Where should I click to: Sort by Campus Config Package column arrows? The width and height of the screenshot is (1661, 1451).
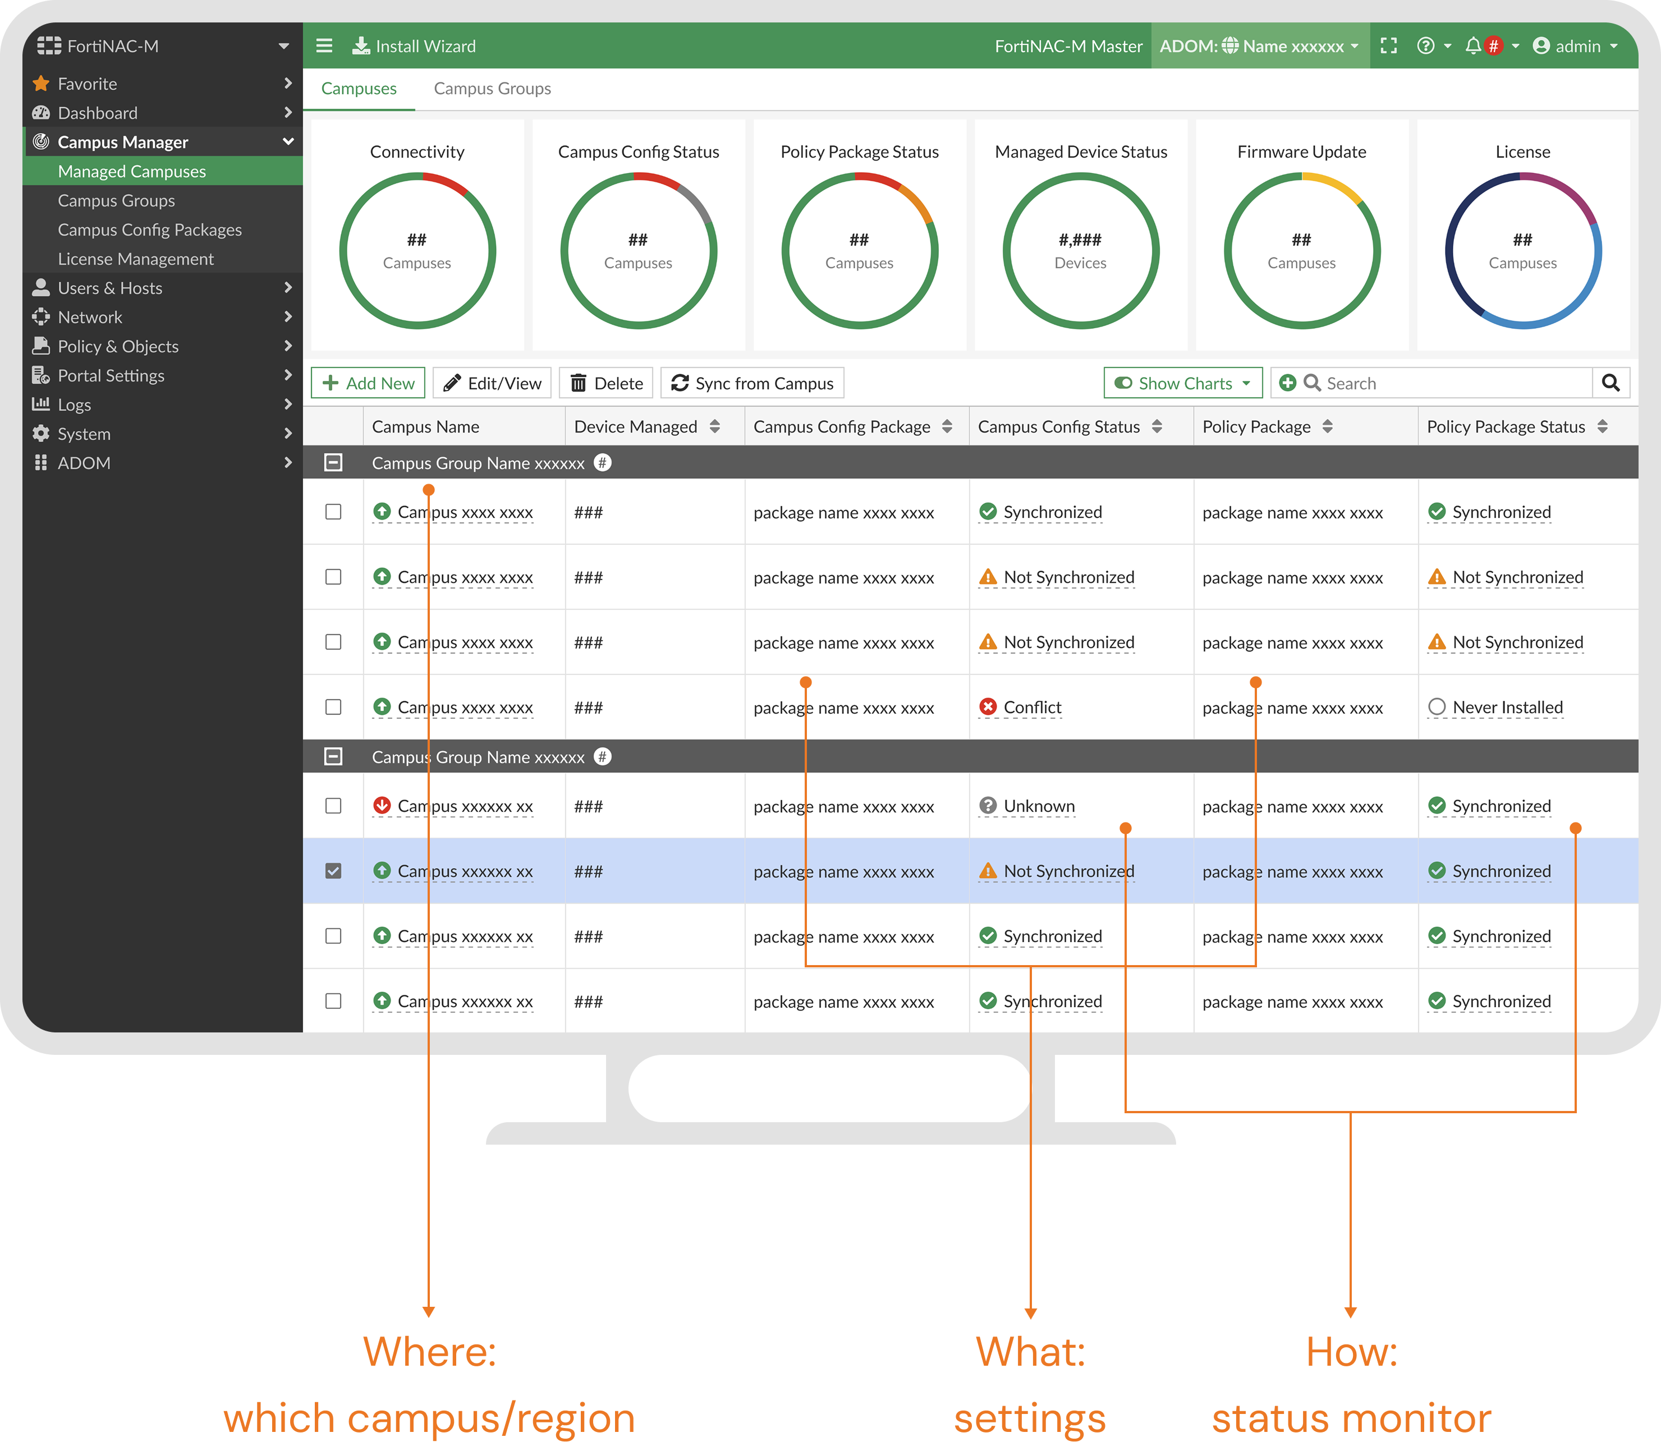click(x=947, y=427)
